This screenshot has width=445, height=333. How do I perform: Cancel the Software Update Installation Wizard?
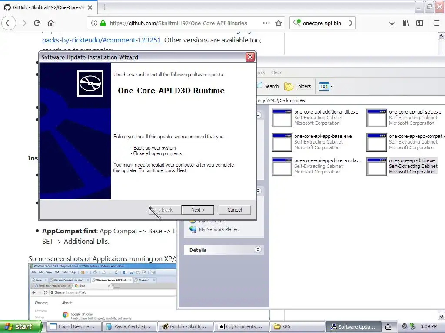click(x=234, y=210)
